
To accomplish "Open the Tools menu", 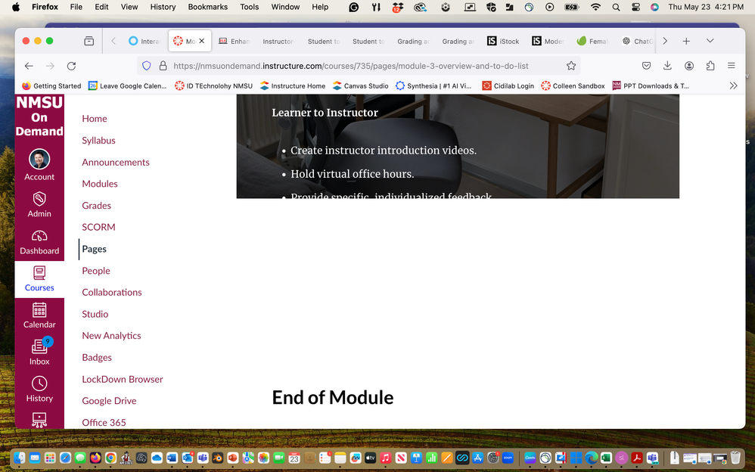I will pyautogui.click(x=250, y=7).
